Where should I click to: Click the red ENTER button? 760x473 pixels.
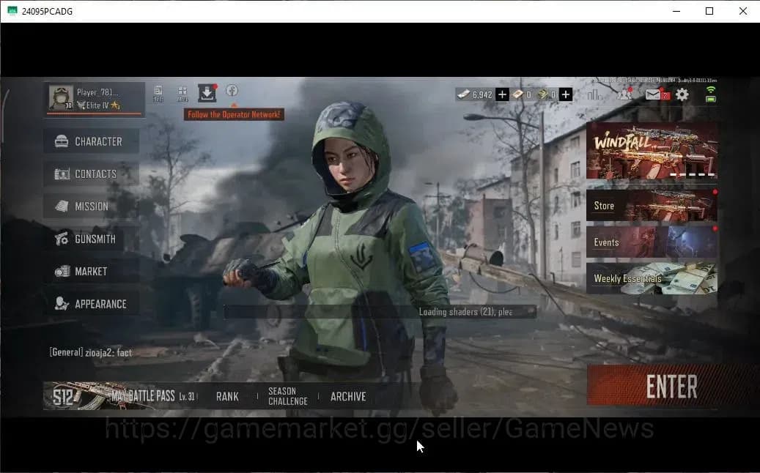(x=672, y=386)
